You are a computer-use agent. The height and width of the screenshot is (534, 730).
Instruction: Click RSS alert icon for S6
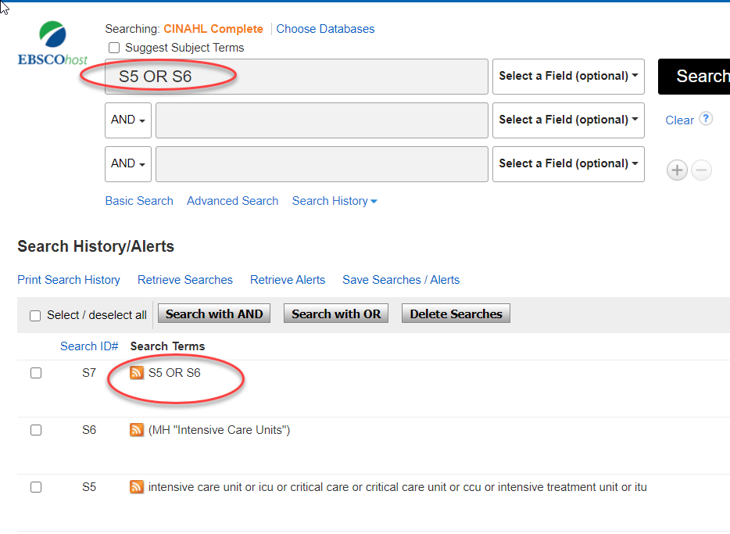[137, 430]
